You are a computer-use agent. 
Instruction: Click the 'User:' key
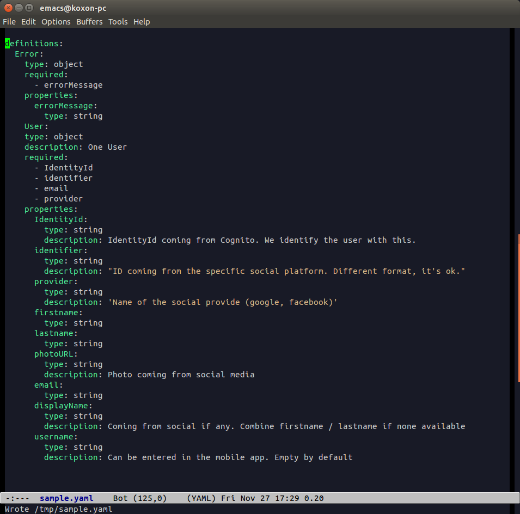[36, 126]
